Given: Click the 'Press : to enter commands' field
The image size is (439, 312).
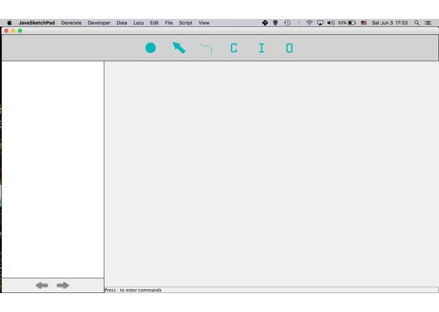Looking at the screenshot, I should [271, 290].
